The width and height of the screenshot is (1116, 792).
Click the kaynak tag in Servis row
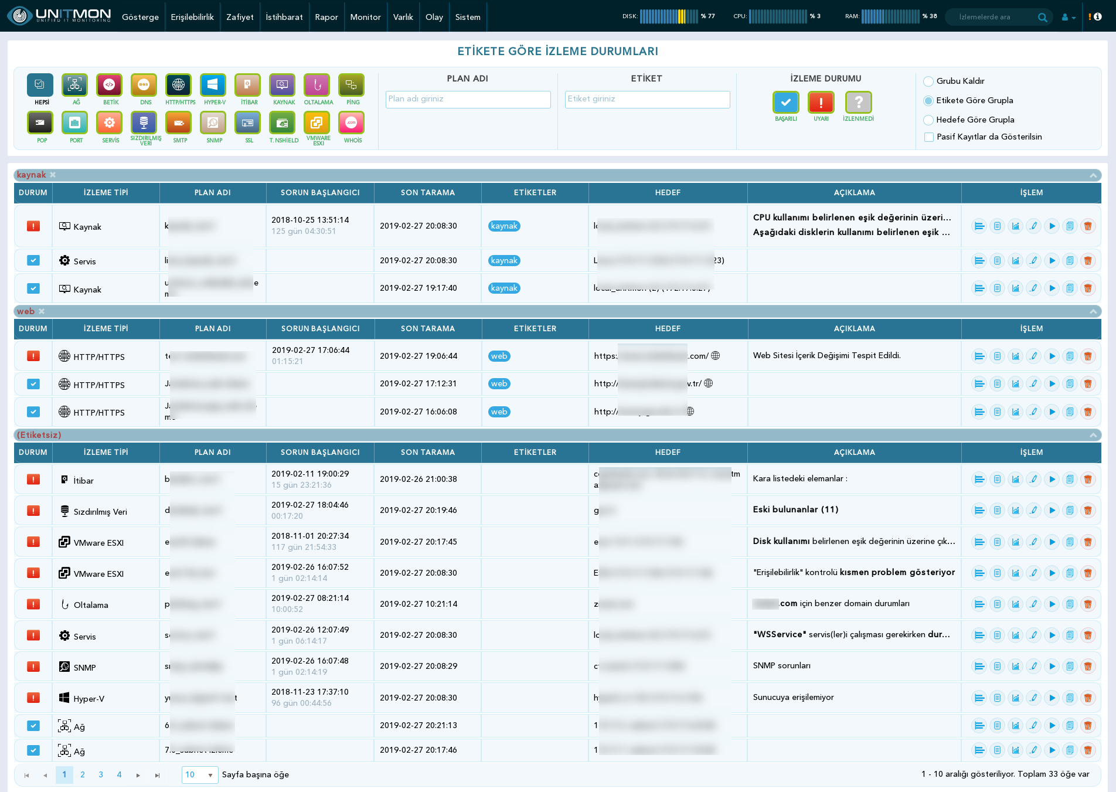pos(505,261)
